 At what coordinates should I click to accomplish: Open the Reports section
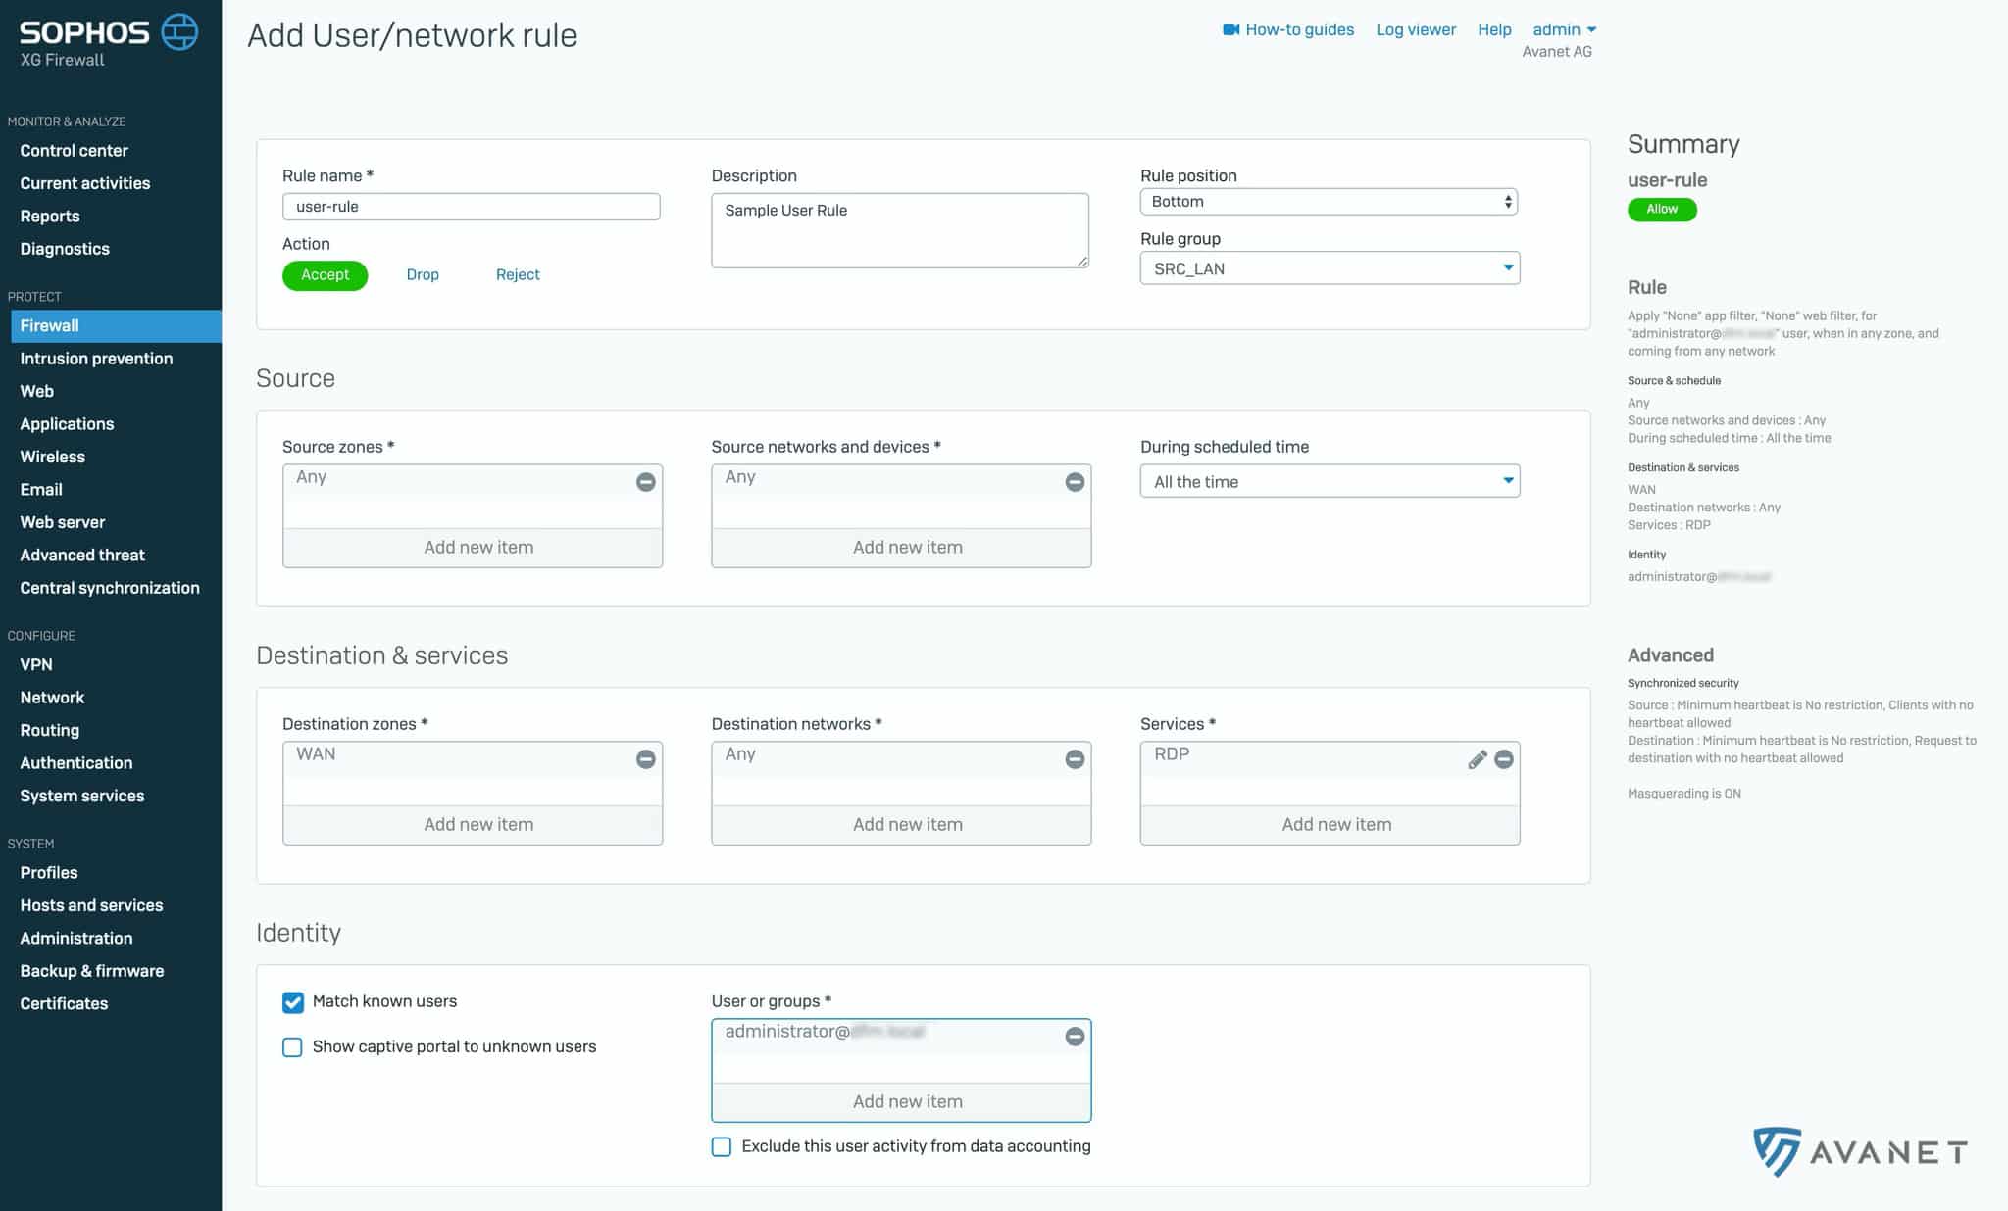[50, 217]
